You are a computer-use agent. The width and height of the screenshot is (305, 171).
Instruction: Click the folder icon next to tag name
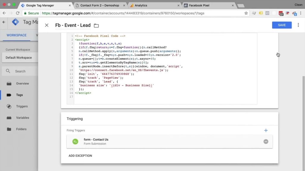(x=96, y=26)
